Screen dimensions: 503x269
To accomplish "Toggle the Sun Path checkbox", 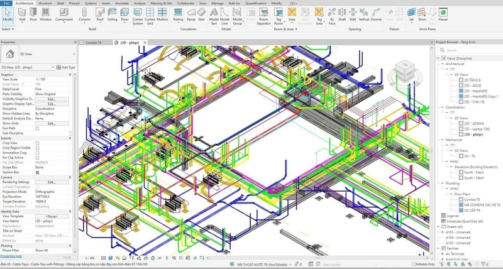I will 37,128.
